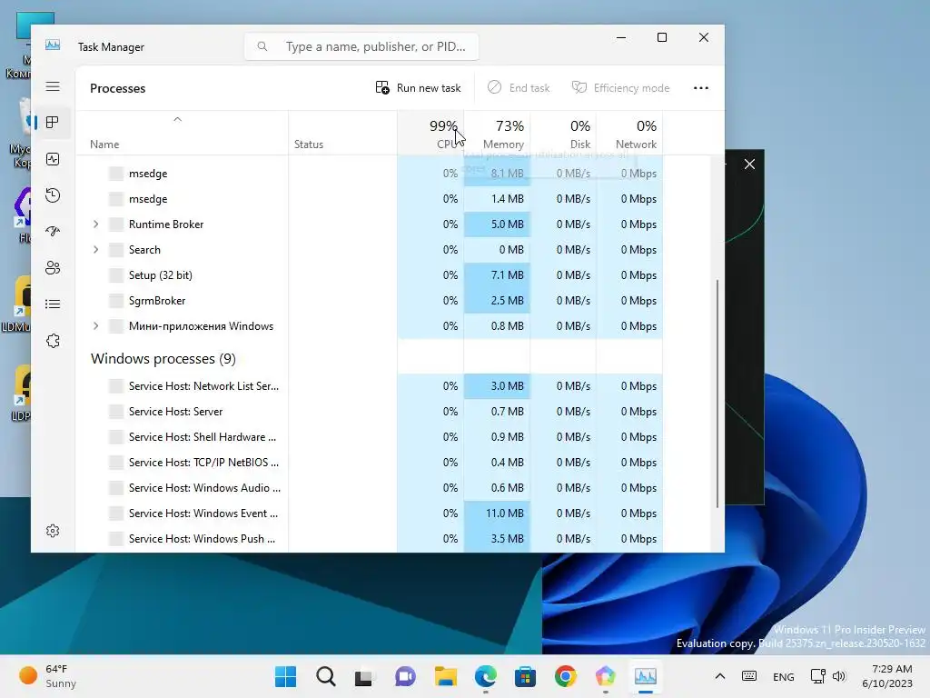Click the vertical scrollbar of the process list
This screenshot has height=698, width=930.
pos(717,394)
